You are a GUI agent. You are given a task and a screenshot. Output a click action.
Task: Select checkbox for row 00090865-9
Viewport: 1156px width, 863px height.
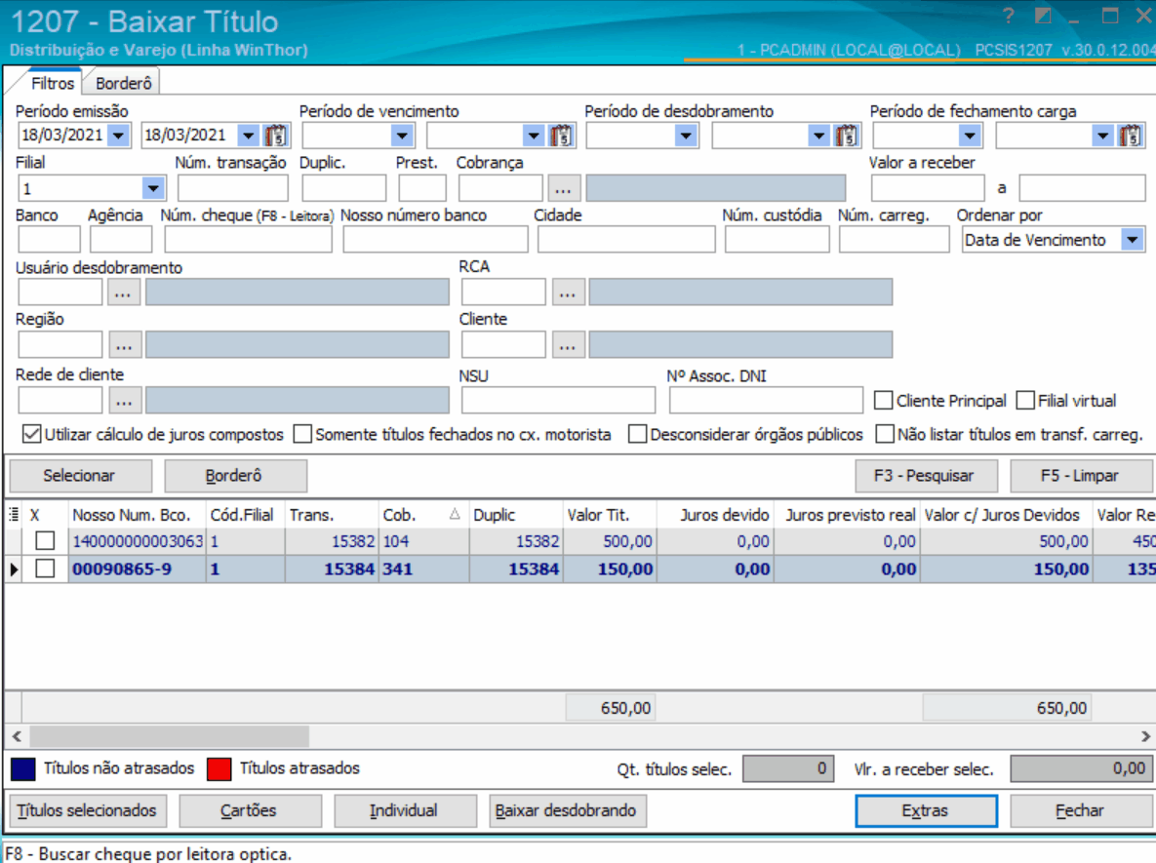(45, 569)
